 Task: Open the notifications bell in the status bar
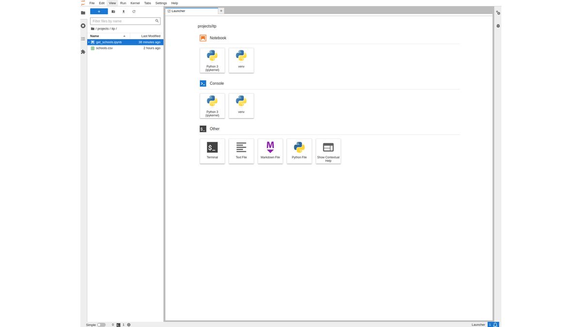click(x=495, y=325)
